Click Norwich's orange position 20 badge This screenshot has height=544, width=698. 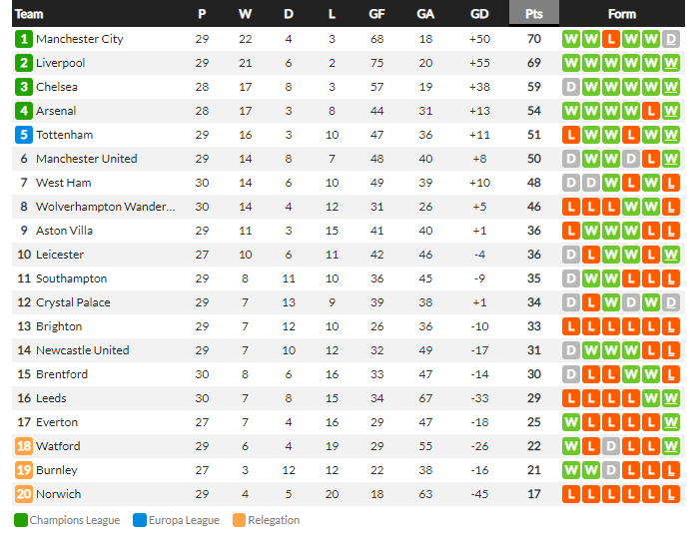click(24, 494)
